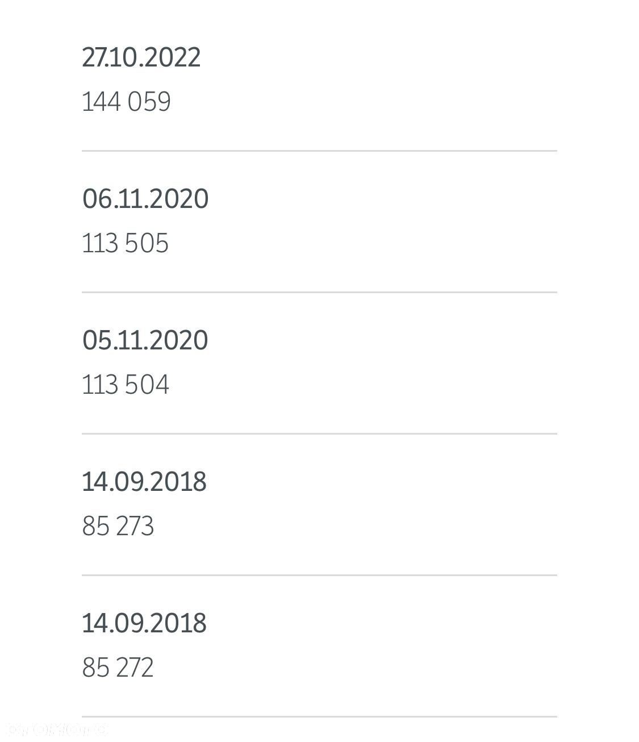Click the mileage value 85 273
The image size is (639, 742).
point(118,526)
